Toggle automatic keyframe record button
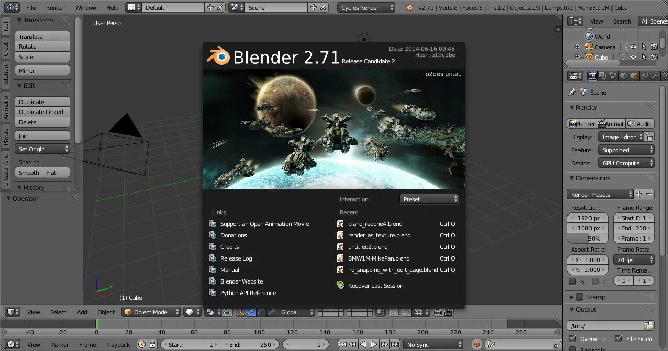 point(476,345)
